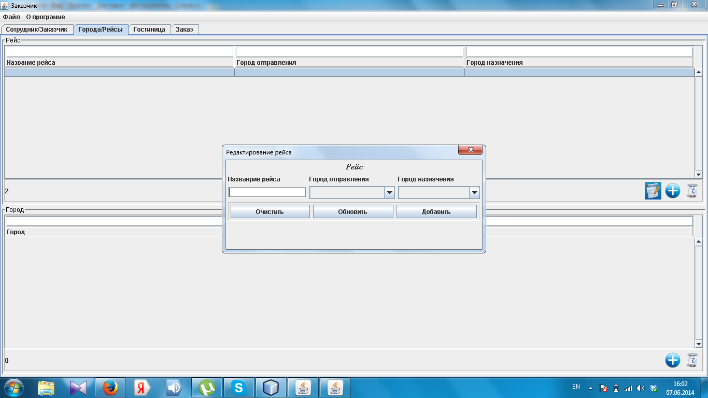Click the blue plus icon in the Город panel

672,360
